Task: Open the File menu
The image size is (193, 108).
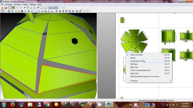Action: (x=2, y=4)
